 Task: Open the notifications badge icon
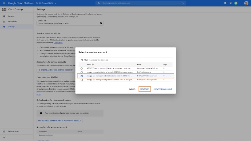coord(236,3)
